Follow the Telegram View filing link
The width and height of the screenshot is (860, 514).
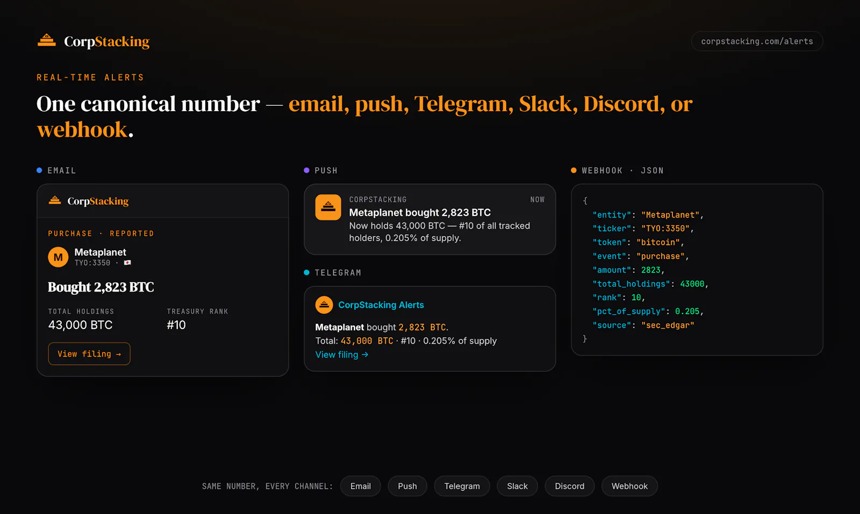(x=342, y=354)
